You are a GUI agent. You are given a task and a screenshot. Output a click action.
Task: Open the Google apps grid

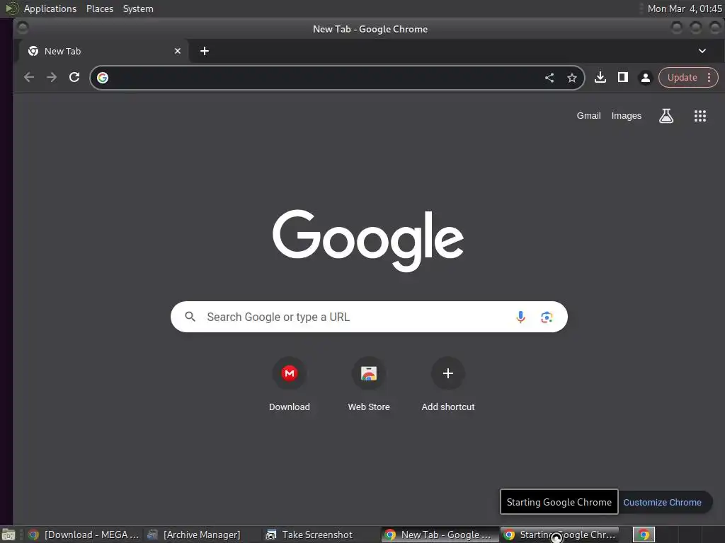700,116
